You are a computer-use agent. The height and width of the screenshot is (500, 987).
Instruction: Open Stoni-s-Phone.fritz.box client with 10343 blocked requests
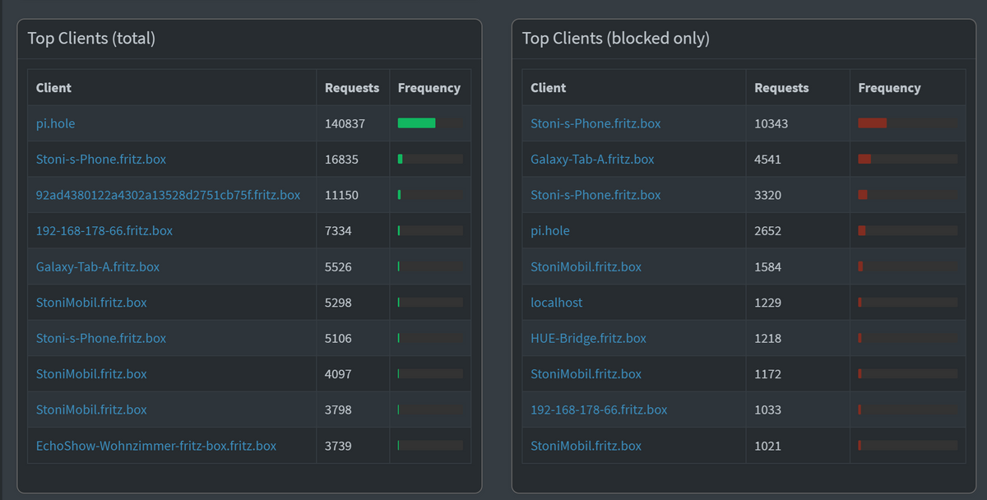(595, 123)
